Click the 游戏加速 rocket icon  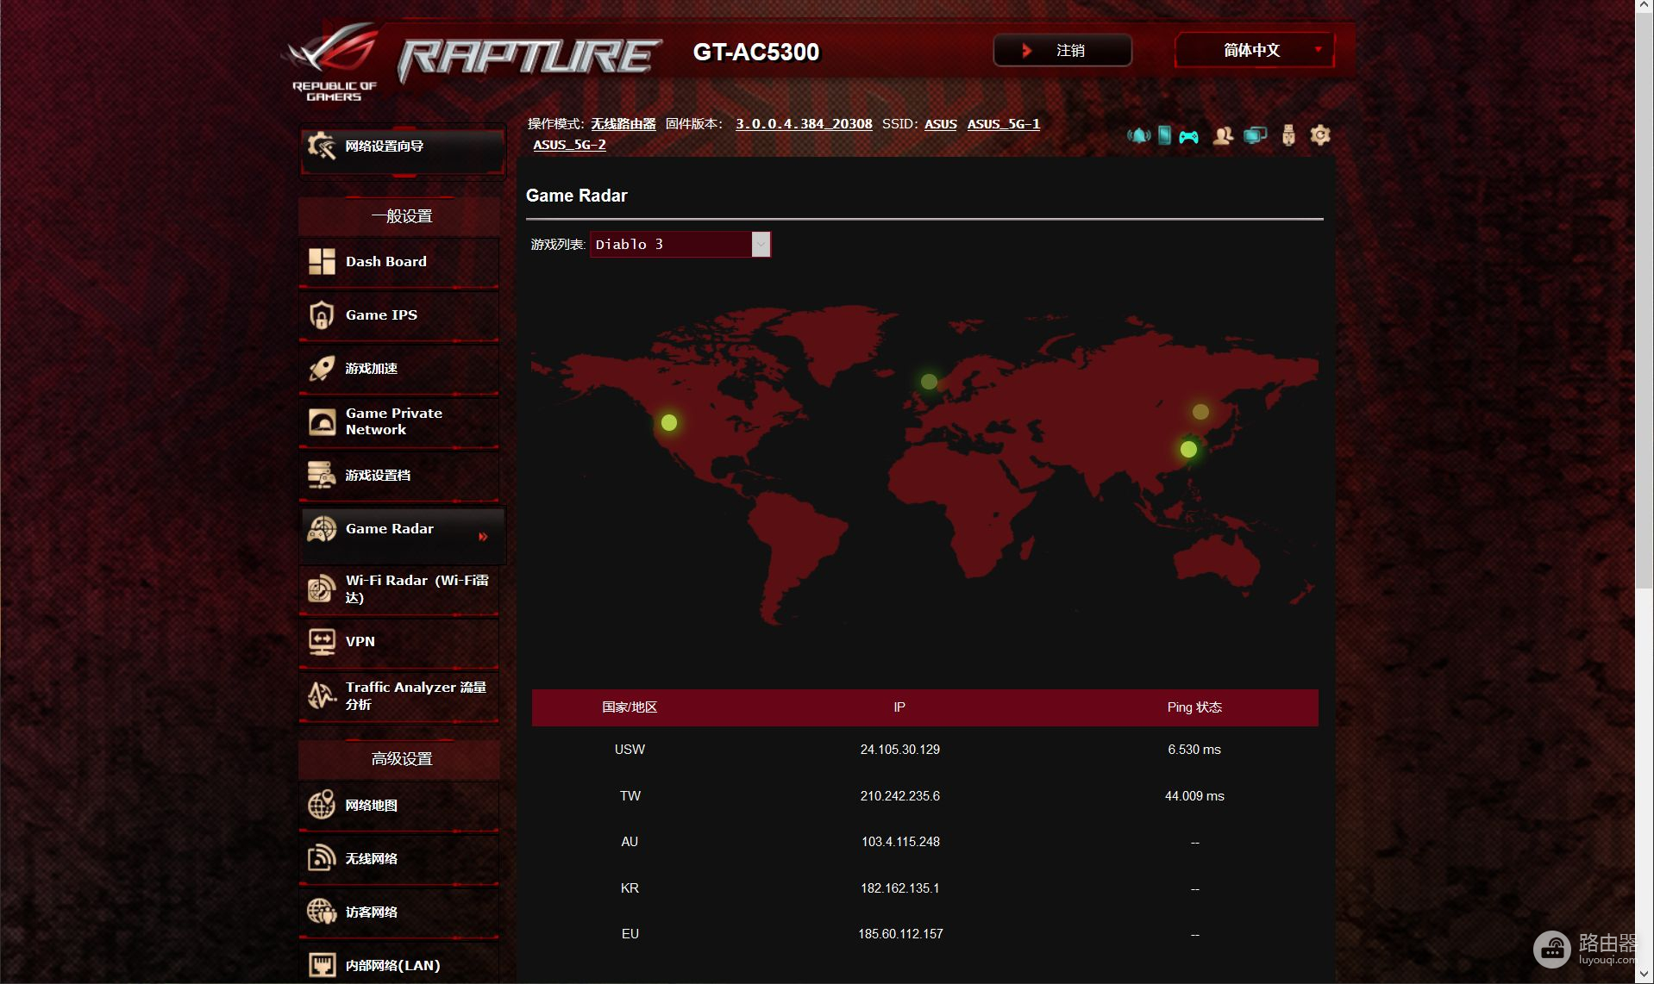pos(322,369)
